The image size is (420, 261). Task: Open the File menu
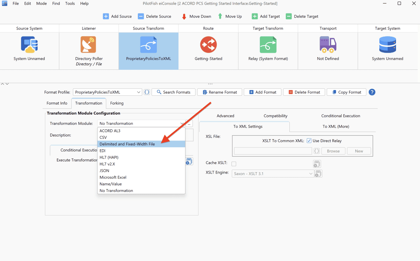coord(16,4)
